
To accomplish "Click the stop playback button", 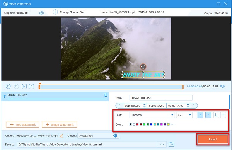I will pos(16,86).
